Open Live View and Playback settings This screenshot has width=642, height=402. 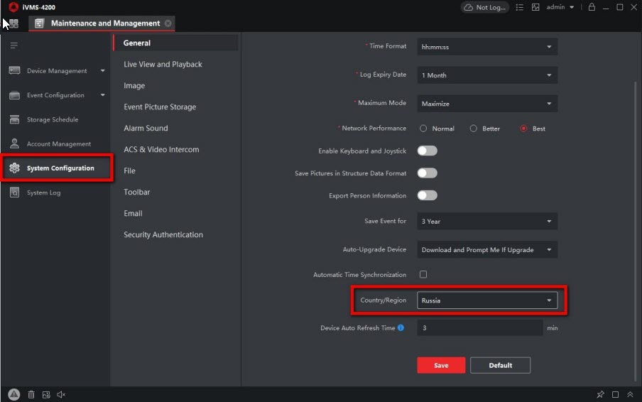163,64
